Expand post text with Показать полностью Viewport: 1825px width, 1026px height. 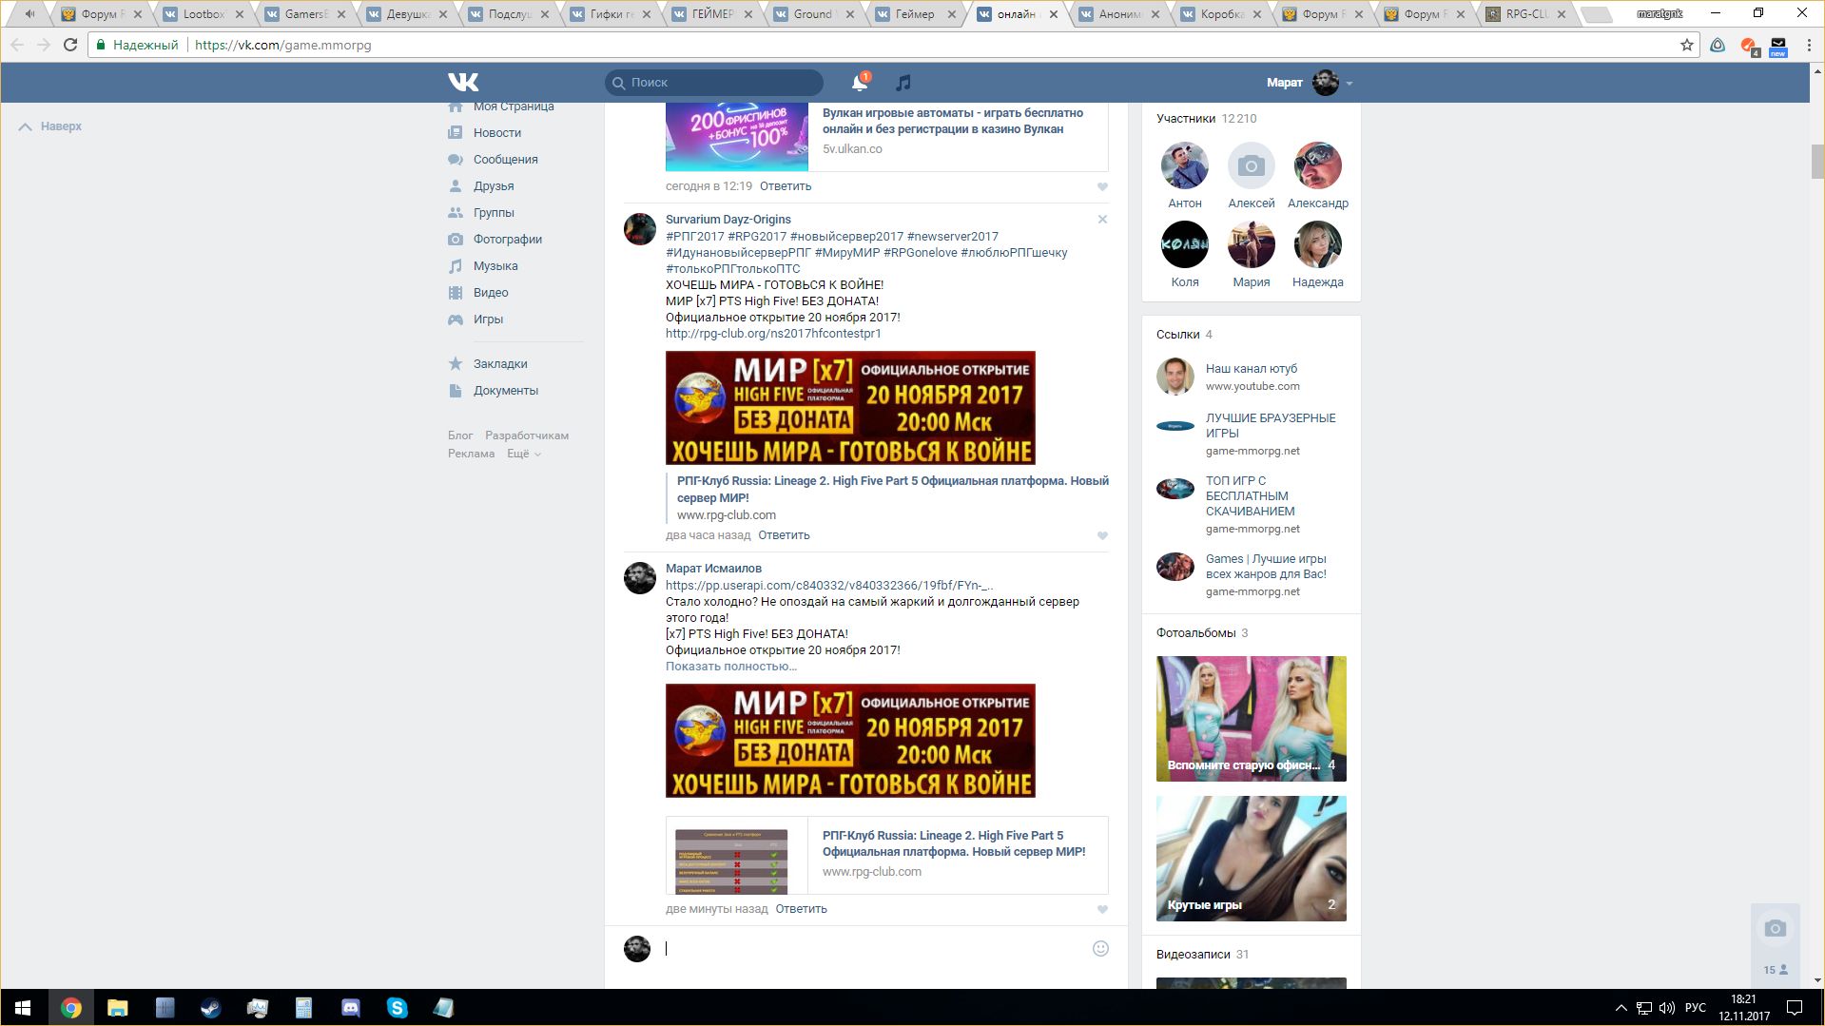[731, 667]
